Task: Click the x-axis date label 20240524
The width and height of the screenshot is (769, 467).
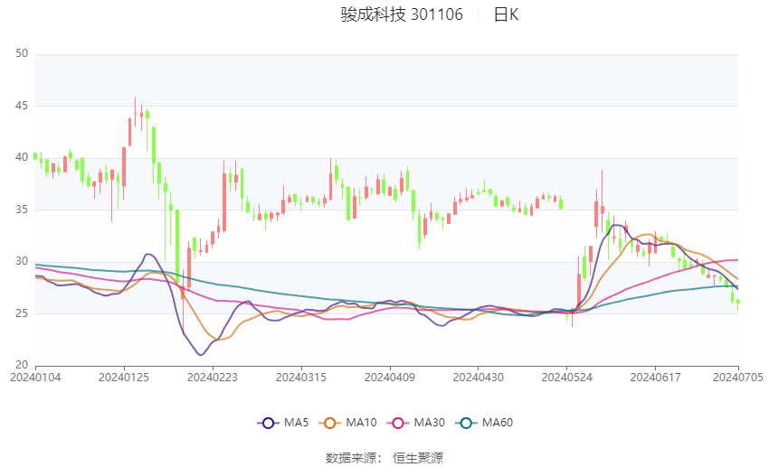Action: click(x=567, y=378)
